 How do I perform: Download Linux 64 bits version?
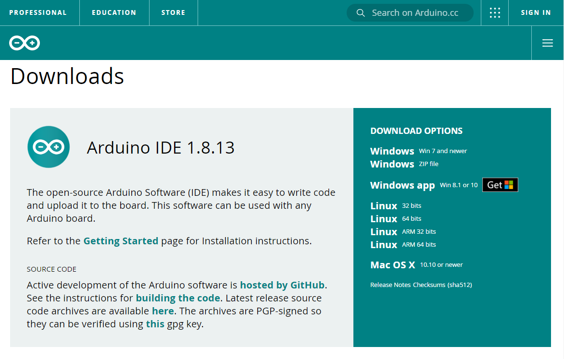coord(396,219)
